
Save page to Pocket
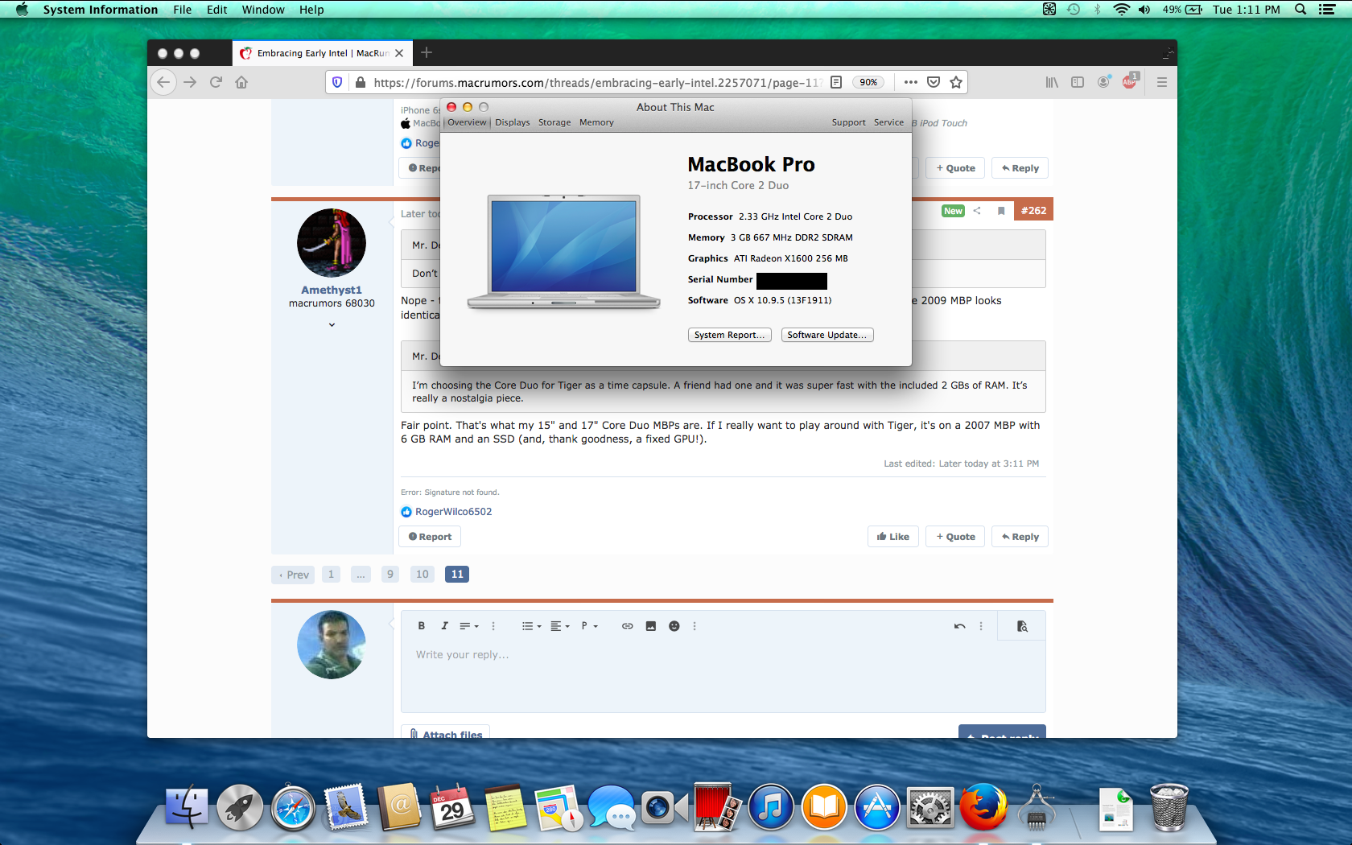click(934, 82)
